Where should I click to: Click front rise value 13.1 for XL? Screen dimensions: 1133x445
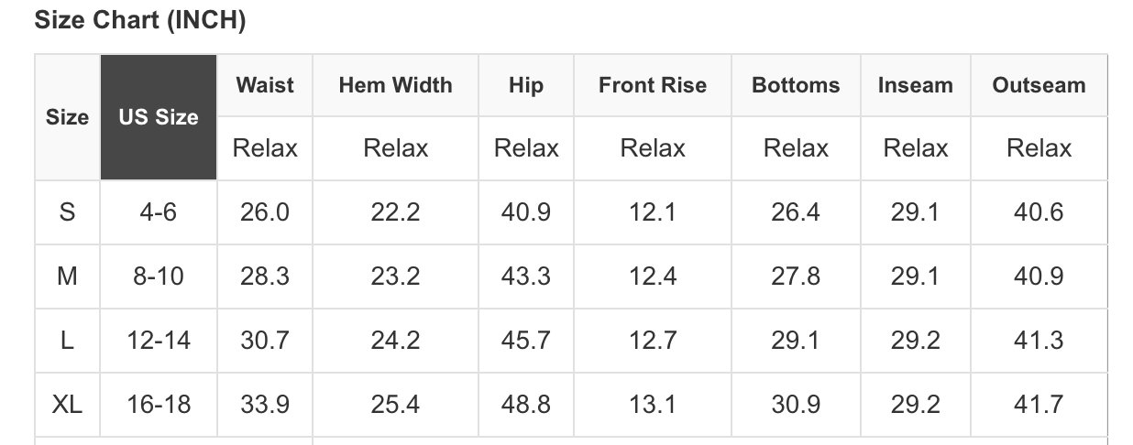[x=653, y=404]
